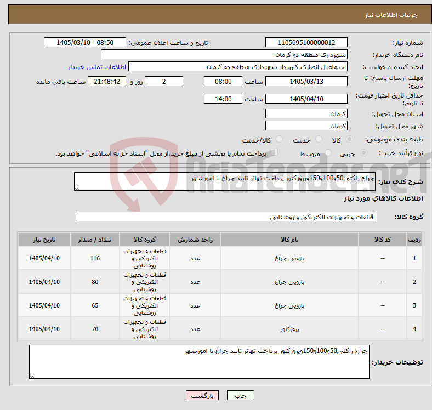This screenshot has width=432, height=410.
Task: Click the ردیف column header
Action: point(414,240)
